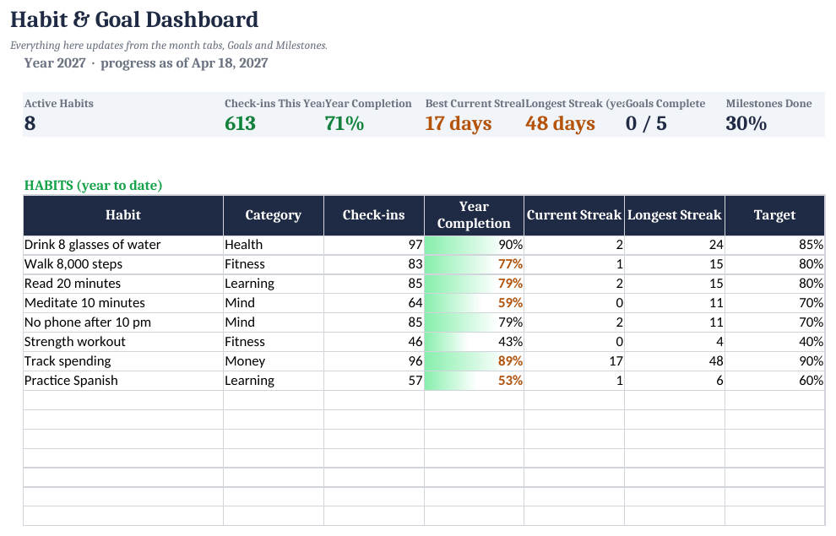
Task: Select the 40% target cell
Action: coord(774,342)
